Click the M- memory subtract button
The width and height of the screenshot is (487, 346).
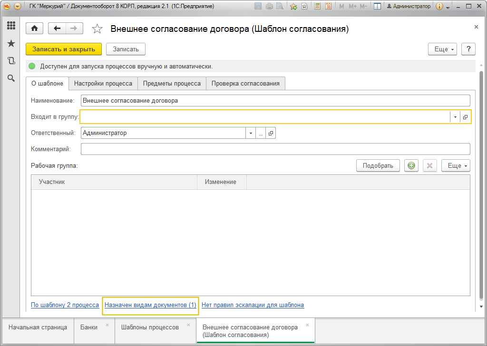(x=363, y=6)
